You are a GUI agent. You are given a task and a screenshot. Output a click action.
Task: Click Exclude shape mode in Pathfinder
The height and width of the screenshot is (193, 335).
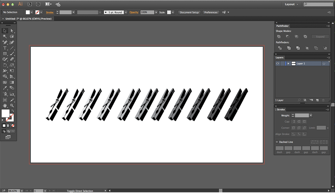tap(305, 36)
